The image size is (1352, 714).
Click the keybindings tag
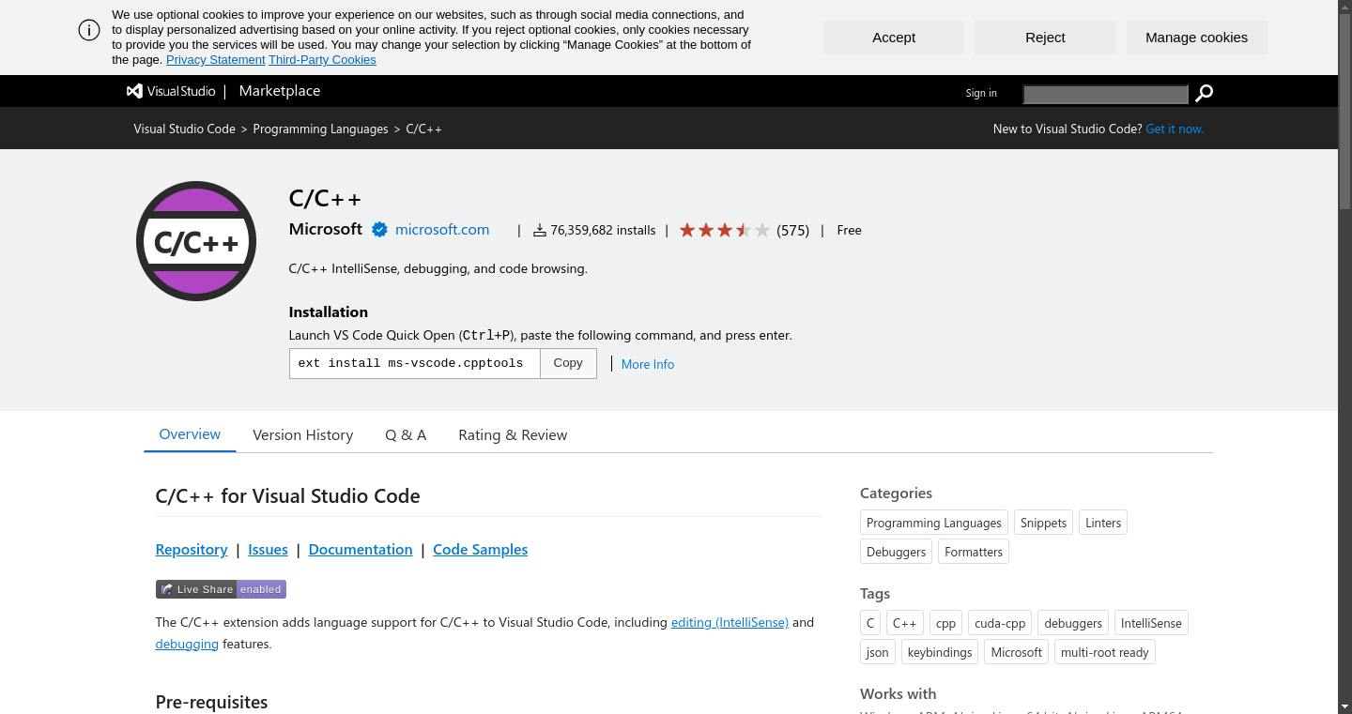[x=940, y=652]
